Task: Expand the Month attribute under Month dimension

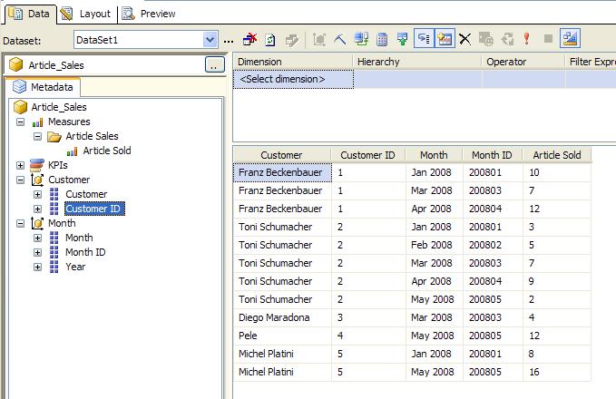Action: (x=38, y=238)
